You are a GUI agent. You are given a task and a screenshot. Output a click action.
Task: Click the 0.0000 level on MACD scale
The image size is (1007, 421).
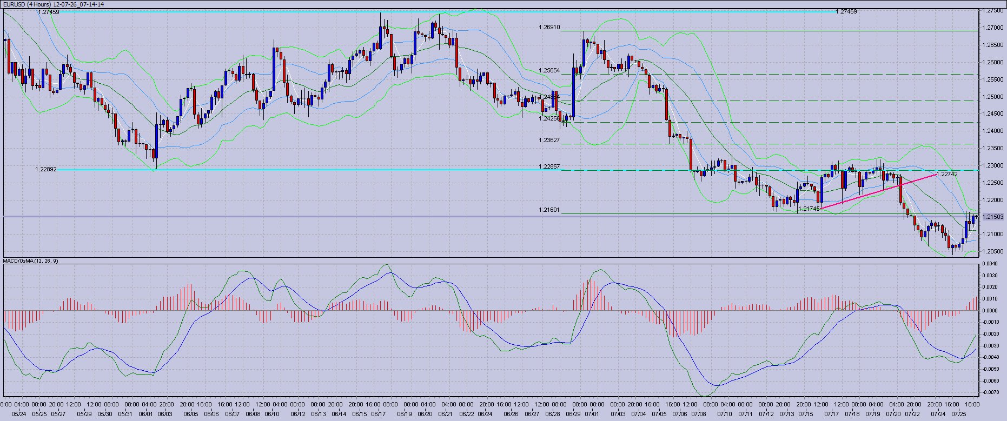pos(991,311)
